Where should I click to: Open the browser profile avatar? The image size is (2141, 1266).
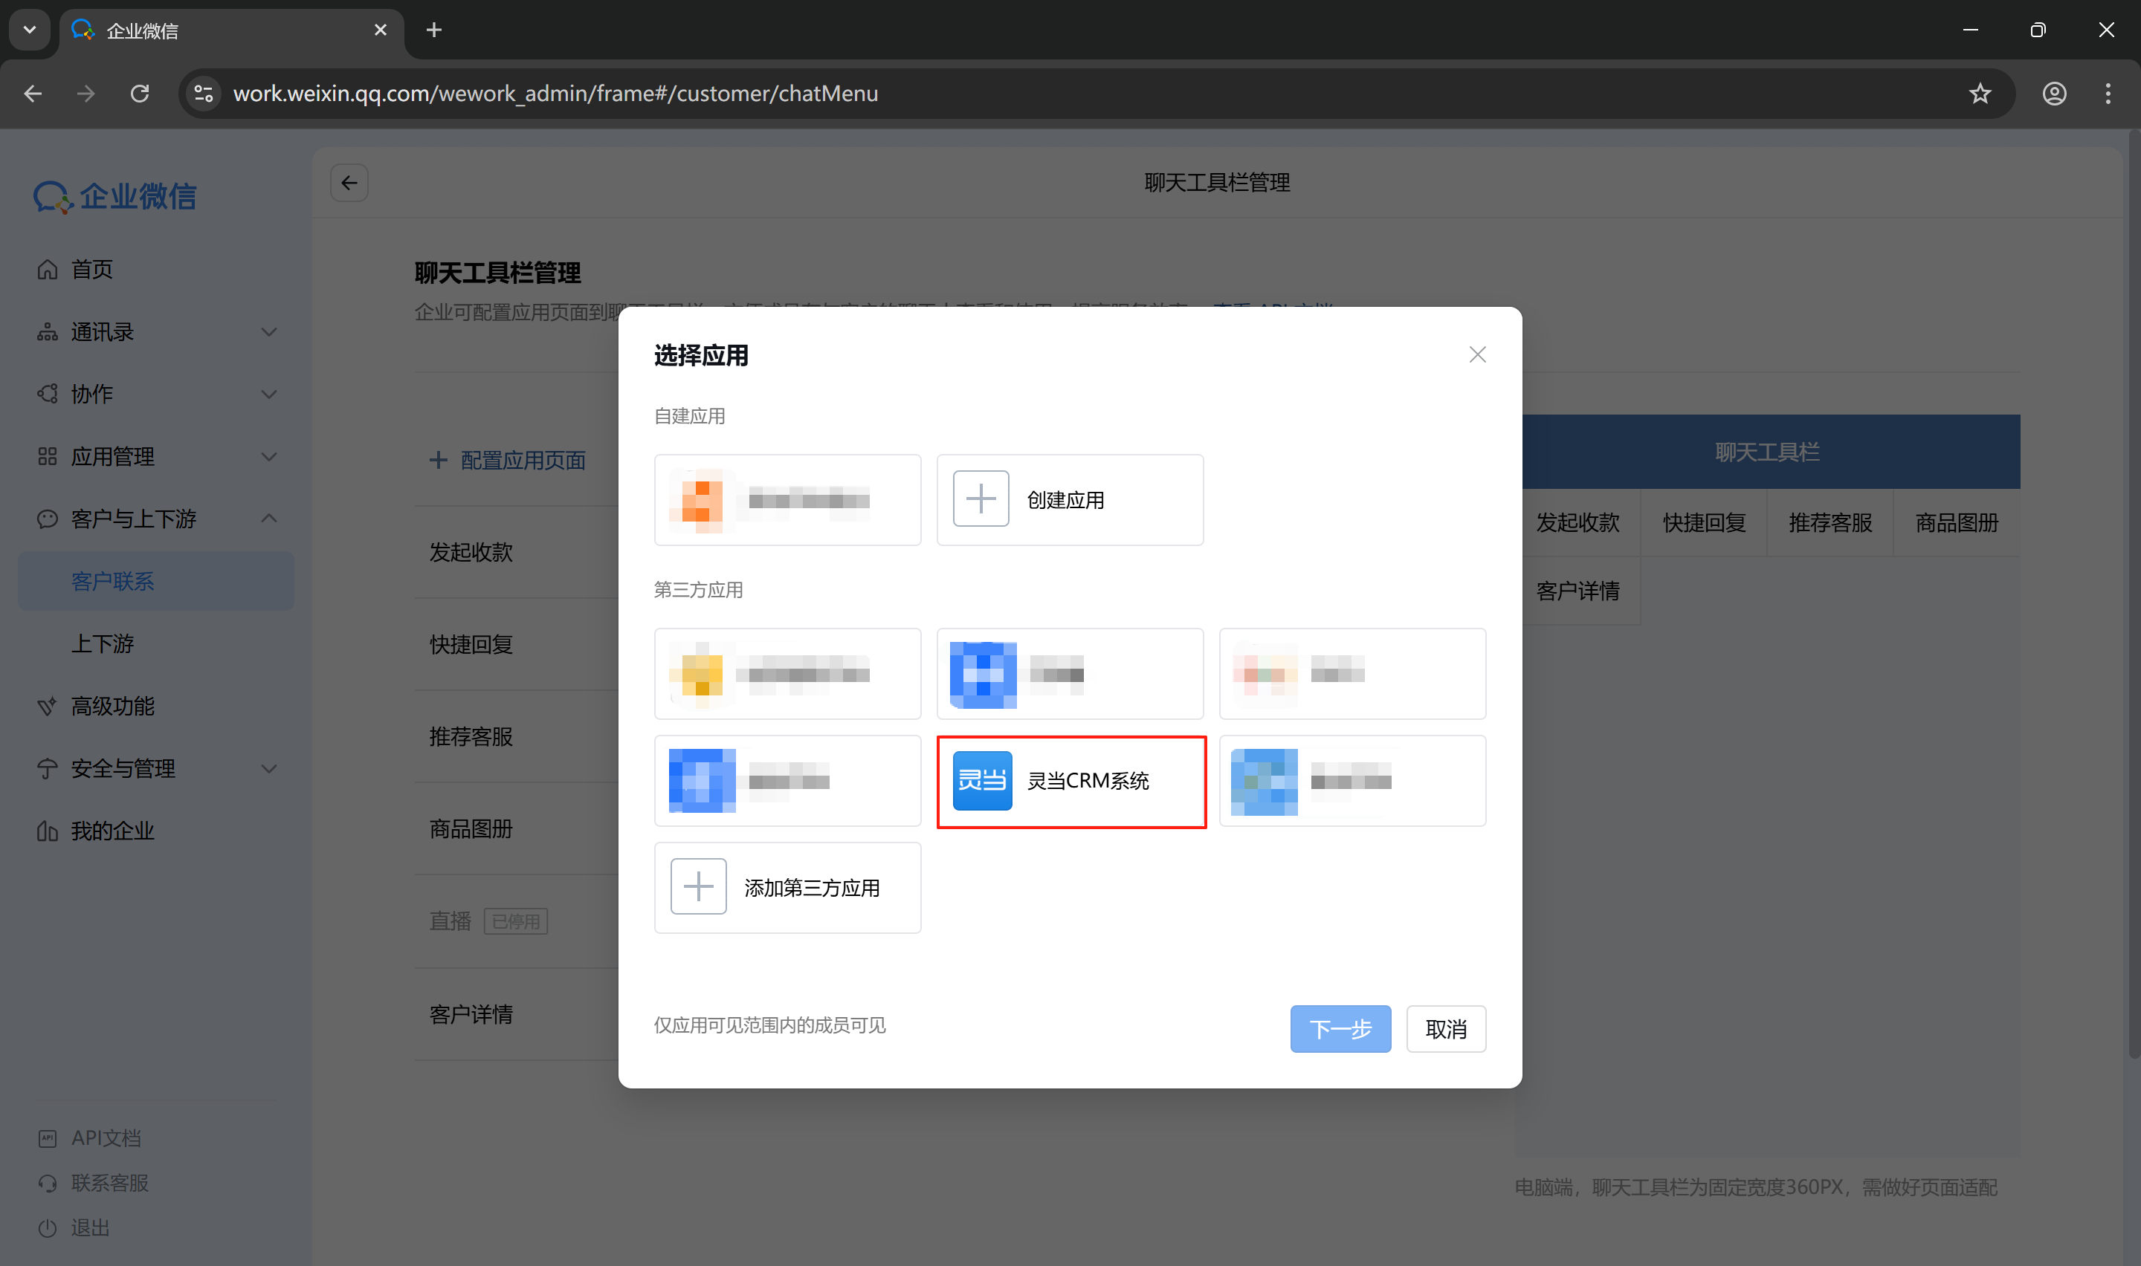click(2054, 93)
